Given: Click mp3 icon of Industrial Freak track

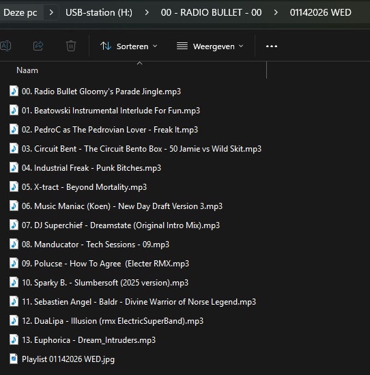Looking at the screenshot, I should pyautogui.click(x=14, y=167).
